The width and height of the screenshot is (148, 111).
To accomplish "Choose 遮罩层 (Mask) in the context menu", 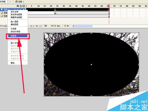I will tap(17, 36).
